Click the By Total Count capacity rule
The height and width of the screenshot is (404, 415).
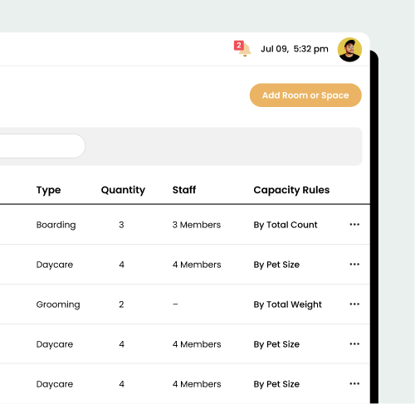[286, 225]
